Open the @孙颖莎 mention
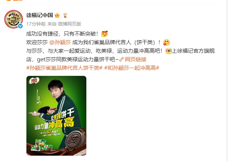This screenshot has height=161, width=228. (x=60, y=42)
